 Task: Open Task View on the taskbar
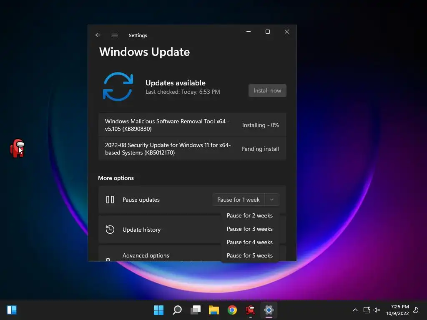click(196, 310)
